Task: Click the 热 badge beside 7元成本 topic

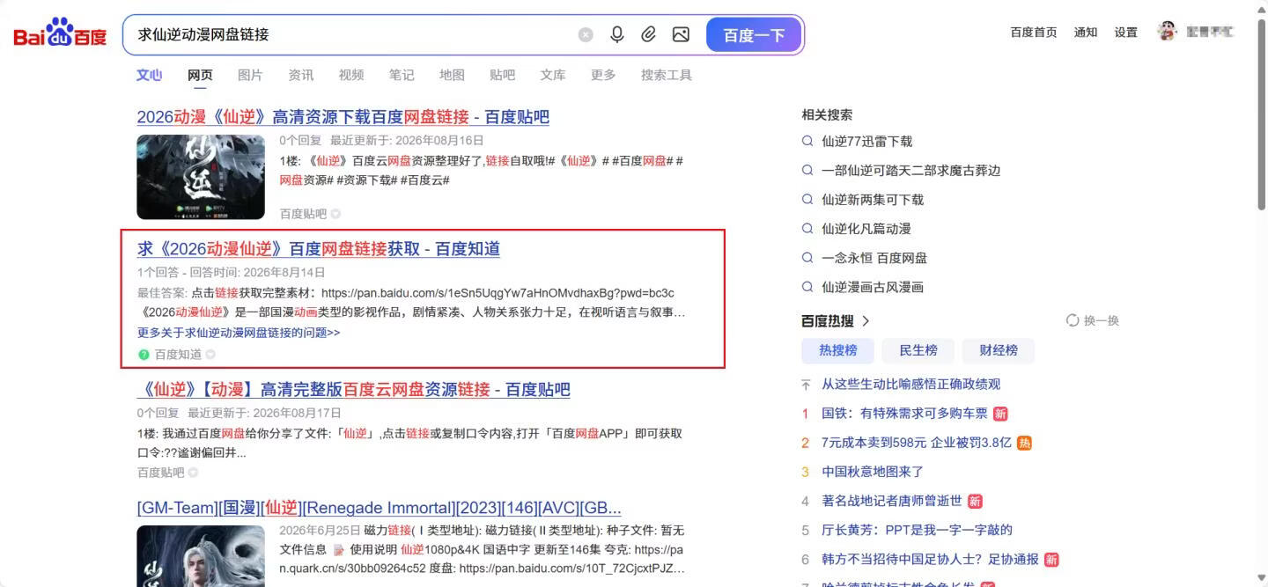Action: (x=1024, y=443)
